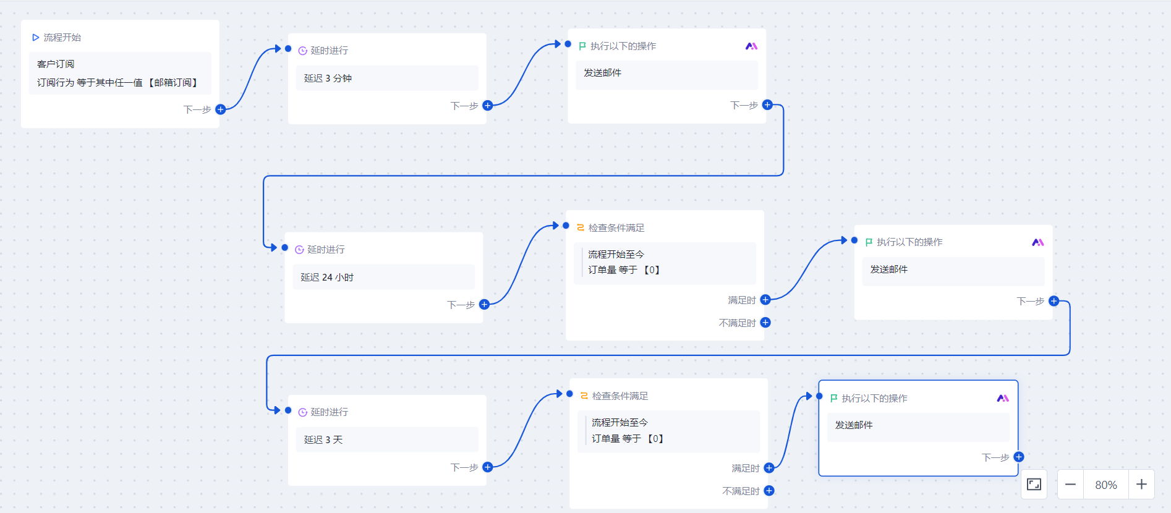
Task: Select the 延迟 24 小时 delay field
Action: click(384, 277)
